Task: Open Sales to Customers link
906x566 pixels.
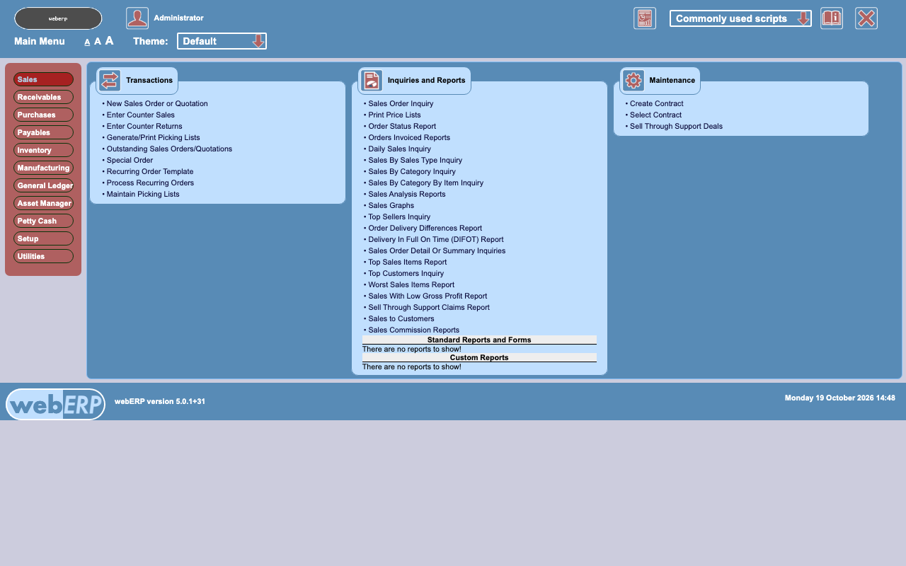Action: (x=401, y=318)
